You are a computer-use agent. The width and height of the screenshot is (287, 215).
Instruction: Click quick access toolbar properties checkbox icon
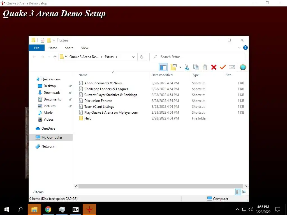[x=43, y=40]
